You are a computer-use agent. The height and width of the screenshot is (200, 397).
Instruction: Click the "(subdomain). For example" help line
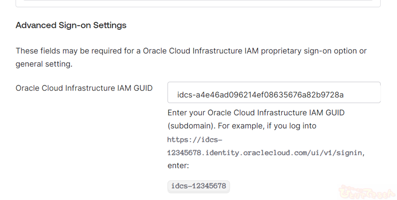coord(242,126)
